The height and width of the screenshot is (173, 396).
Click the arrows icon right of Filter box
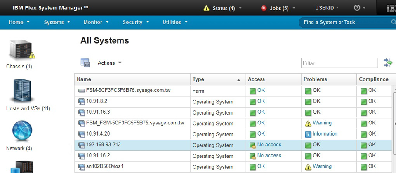[x=388, y=63]
